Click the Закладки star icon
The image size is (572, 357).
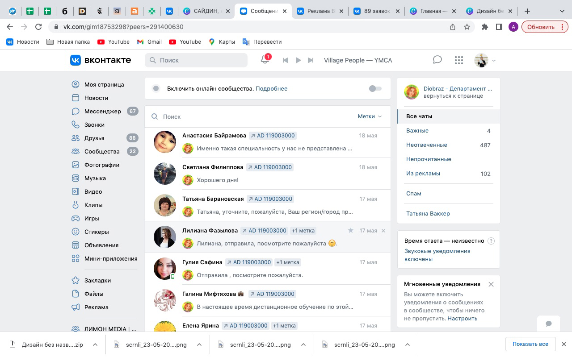coord(76,280)
